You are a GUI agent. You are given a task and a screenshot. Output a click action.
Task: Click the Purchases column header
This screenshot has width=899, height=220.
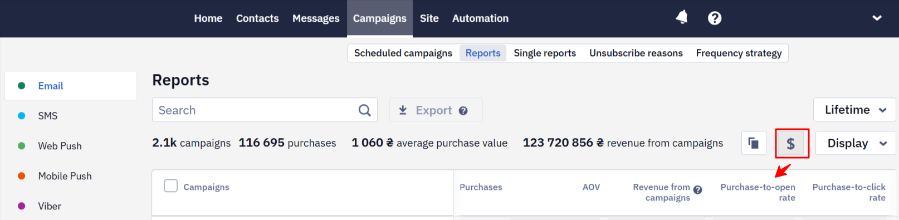481,187
